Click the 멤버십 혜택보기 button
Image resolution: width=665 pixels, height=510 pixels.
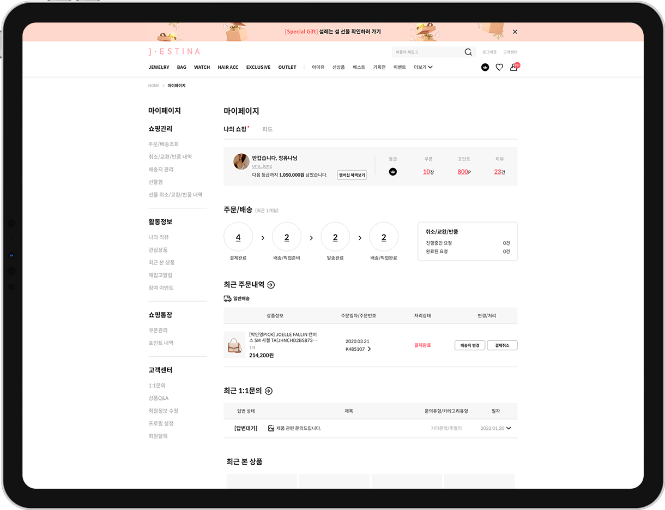click(352, 175)
